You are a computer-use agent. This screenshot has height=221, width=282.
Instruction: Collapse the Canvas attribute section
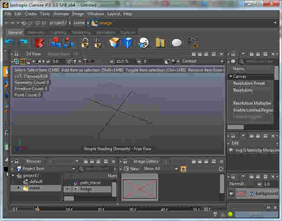pyautogui.click(x=231, y=76)
